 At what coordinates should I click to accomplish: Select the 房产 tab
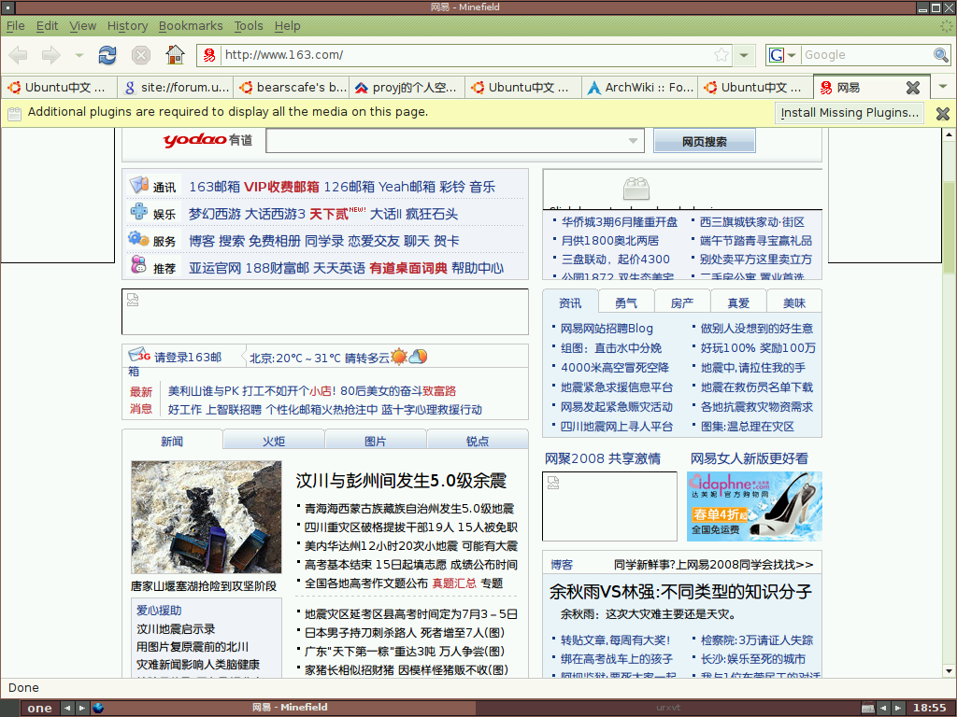pyautogui.click(x=681, y=303)
